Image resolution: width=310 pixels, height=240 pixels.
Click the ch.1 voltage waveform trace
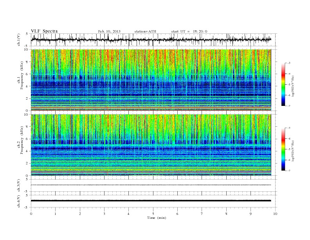[151, 40]
